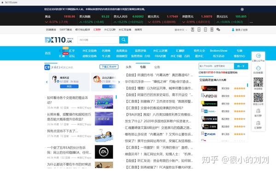Click the 微信客服 QR code

(258, 82)
